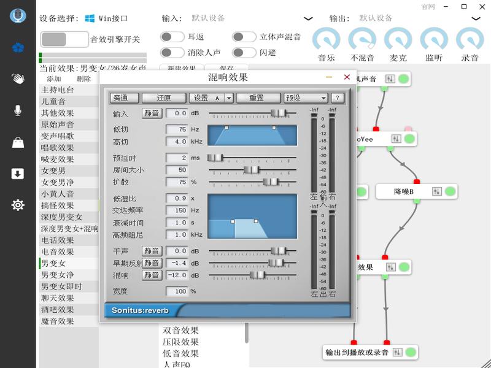Click the microphone icon in left sidebar
Viewport: 491px width, 368px height.
(18, 110)
